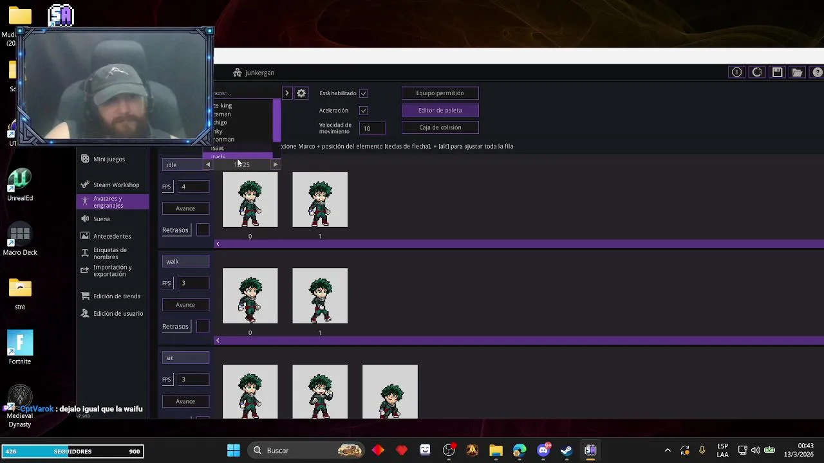
Task: Select third sit animation frame thumbnail
Action: (x=389, y=392)
